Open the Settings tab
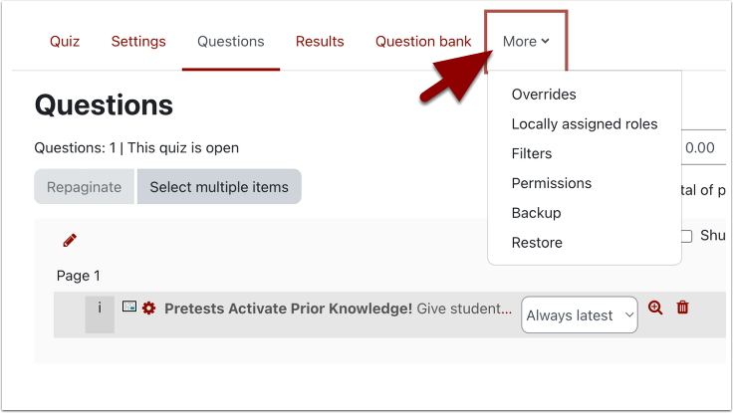Screen dimensions: 733x413 point(138,42)
